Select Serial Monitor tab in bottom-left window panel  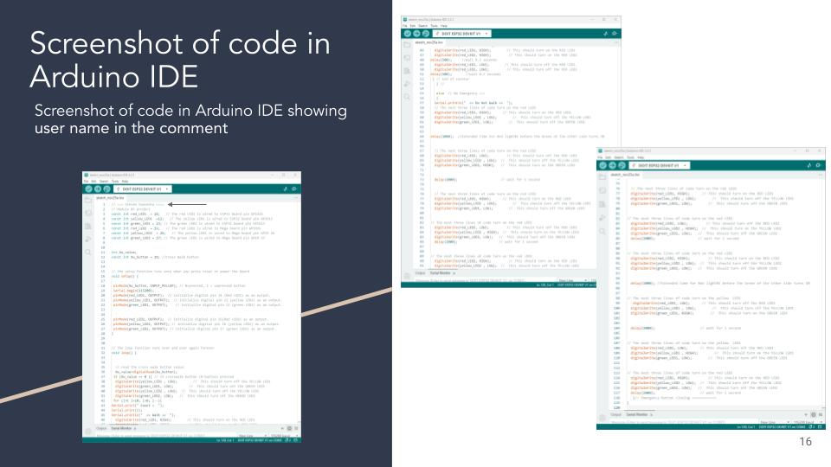point(121,428)
